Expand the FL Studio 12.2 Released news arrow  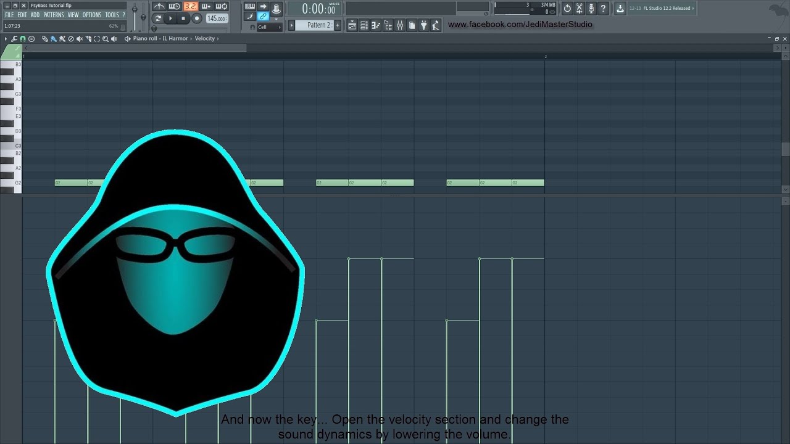click(694, 8)
